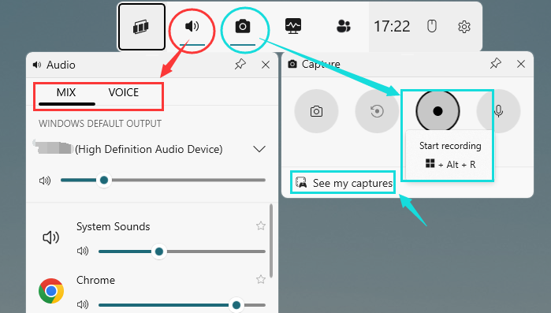Mute Chrome small speaker icon
The height and width of the screenshot is (313, 551).
click(x=83, y=304)
